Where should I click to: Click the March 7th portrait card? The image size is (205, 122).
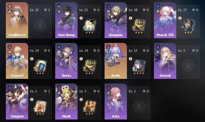point(165,20)
